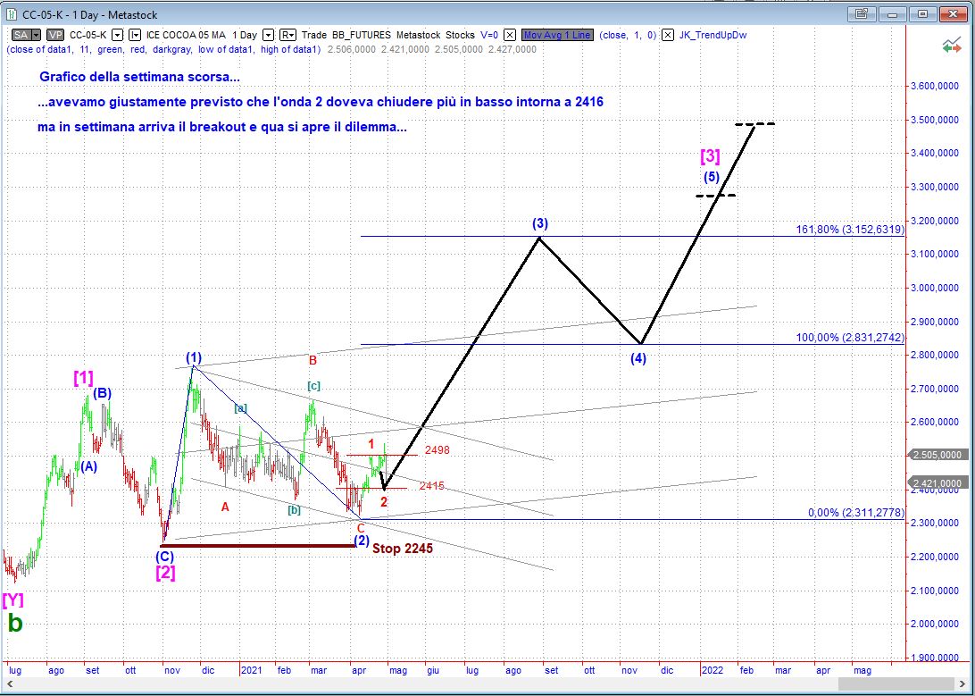This screenshot has height=696, width=975.
Task: Select the magenta [Y] wave label
Action: coord(13,600)
